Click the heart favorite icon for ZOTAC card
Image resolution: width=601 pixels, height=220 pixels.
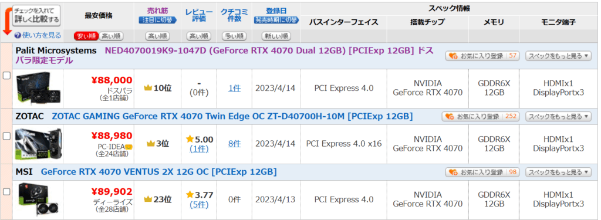point(449,117)
